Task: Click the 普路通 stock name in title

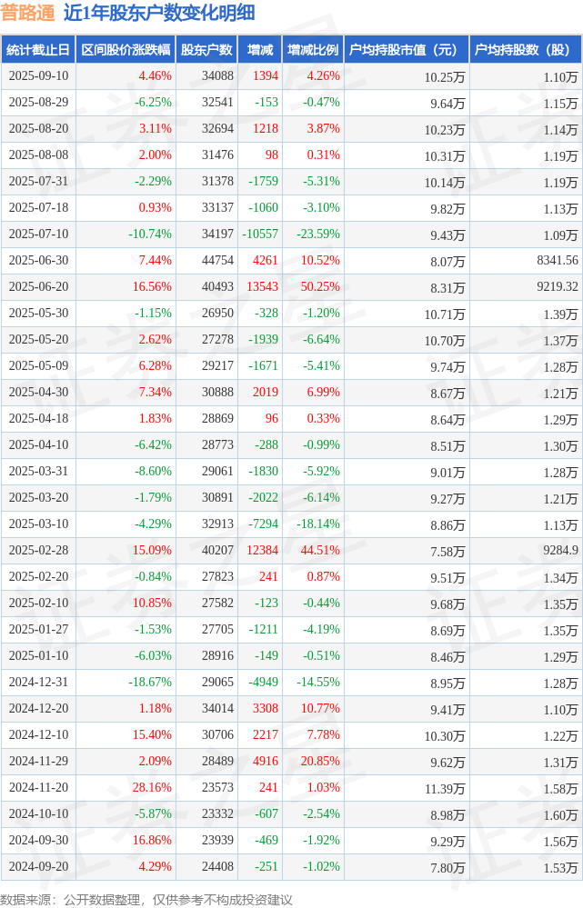Action: click(x=27, y=13)
